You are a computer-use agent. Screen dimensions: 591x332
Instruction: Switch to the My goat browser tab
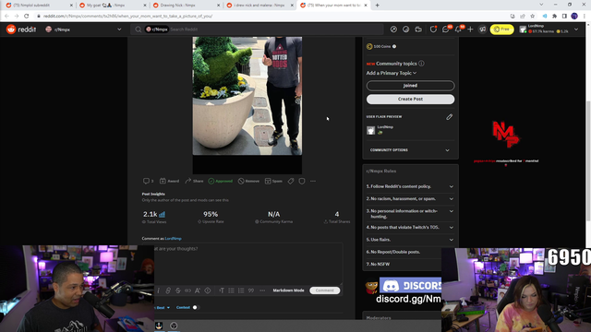[113, 6]
